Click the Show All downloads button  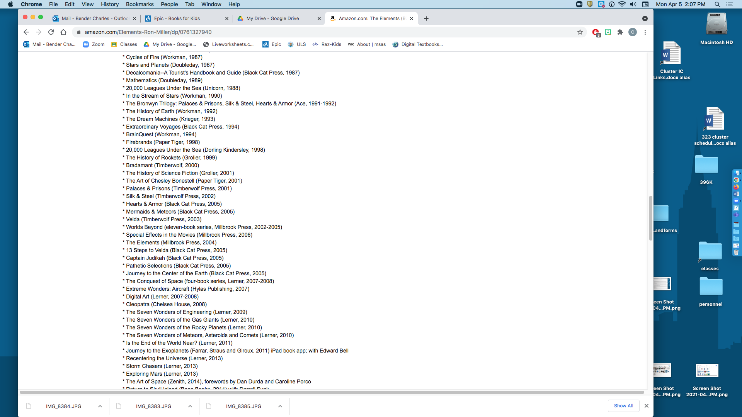(623, 406)
